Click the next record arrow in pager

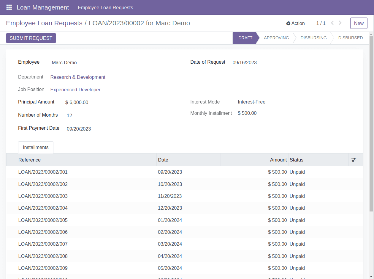click(x=340, y=23)
